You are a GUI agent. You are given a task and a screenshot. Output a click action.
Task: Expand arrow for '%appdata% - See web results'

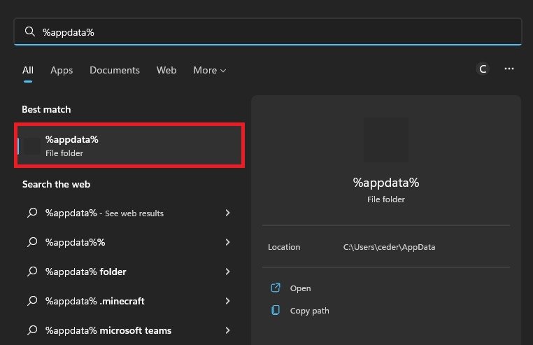228,213
